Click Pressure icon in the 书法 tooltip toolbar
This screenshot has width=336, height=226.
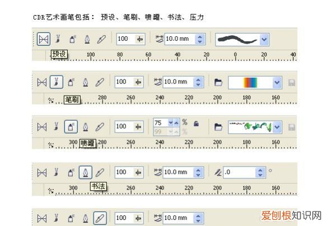[100, 173]
